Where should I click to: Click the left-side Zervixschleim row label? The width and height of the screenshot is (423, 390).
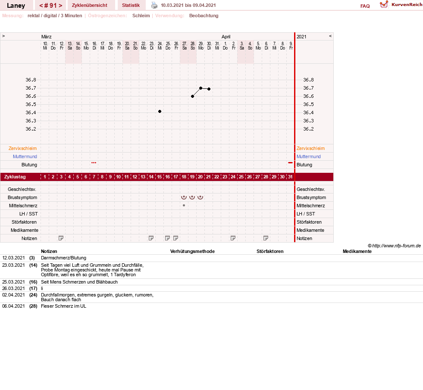pos(23,148)
